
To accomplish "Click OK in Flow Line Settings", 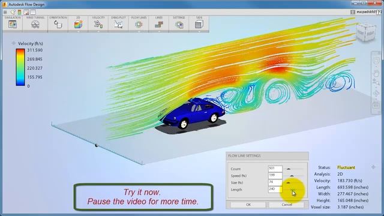I will tap(248, 205).
